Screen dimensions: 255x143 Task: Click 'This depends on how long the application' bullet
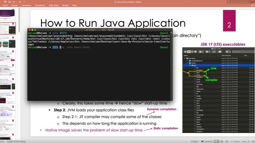[x=109, y=124]
